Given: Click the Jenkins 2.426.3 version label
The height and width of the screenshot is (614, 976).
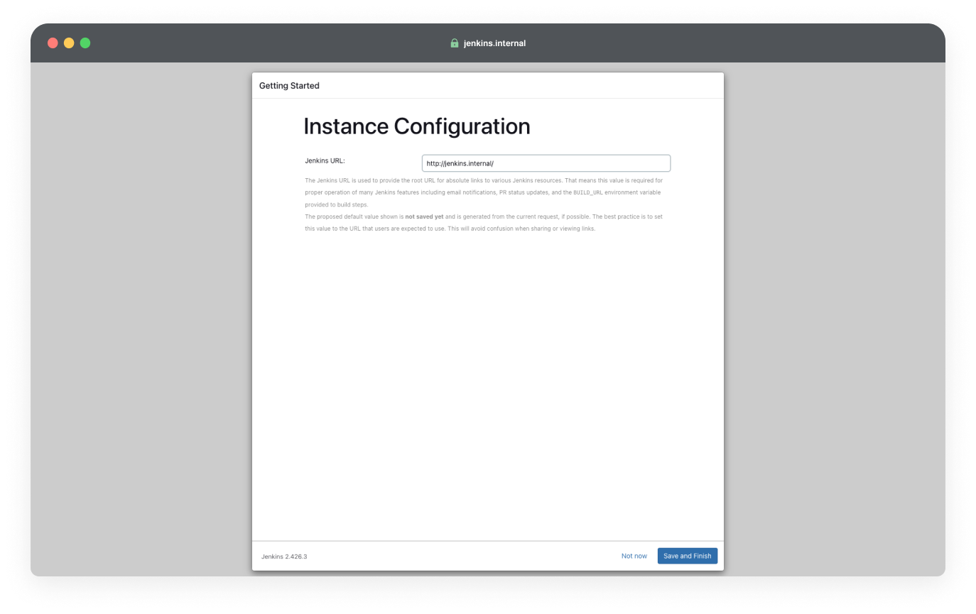Looking at the screenshot, I should 284,557.
